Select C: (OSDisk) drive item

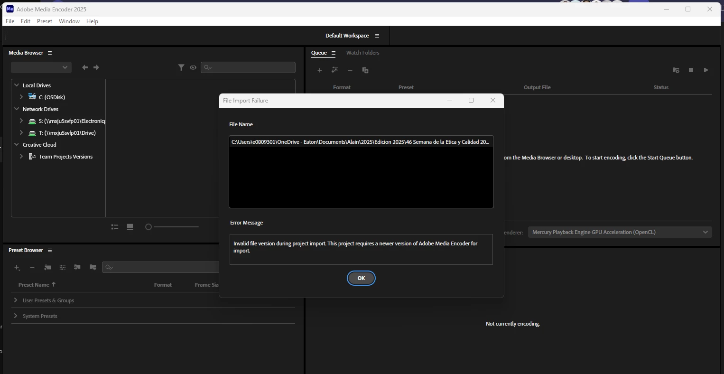[x=52, y=97]
